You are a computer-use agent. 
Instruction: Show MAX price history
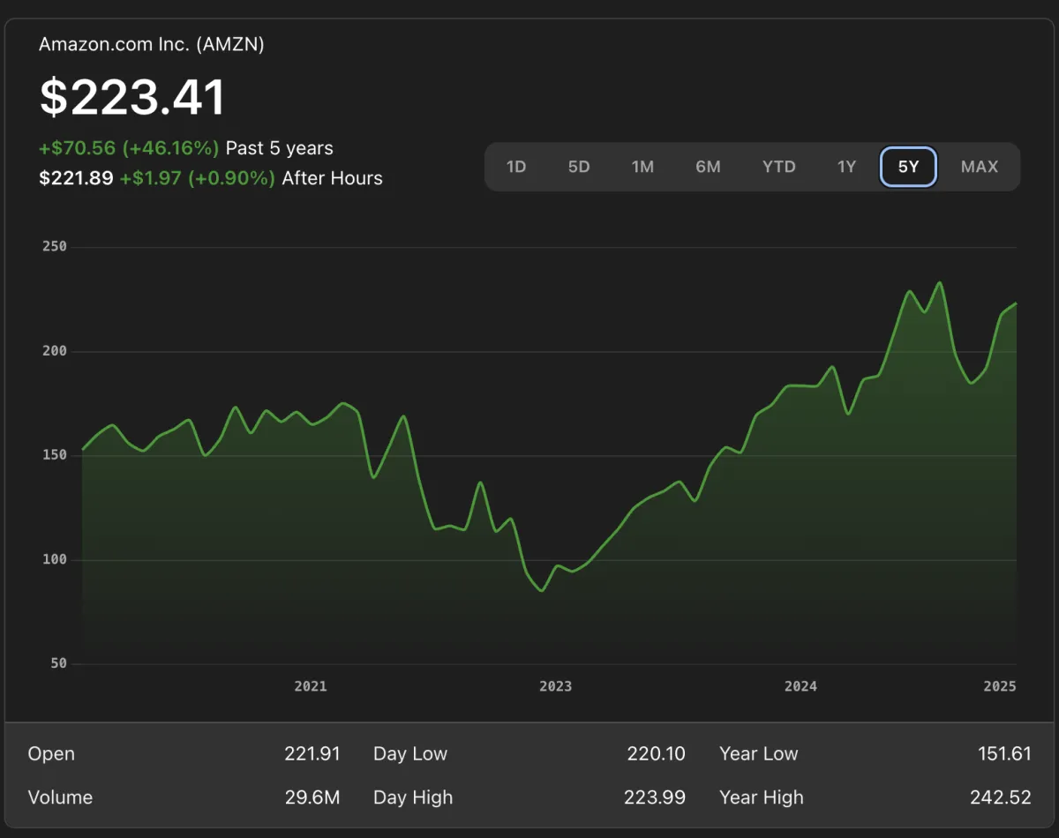(980, 167)
